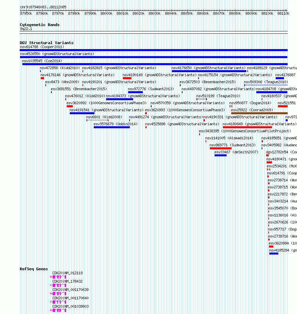Viewport: 297px width, 314px height.
Task: Click the CDK20|NM_001170640 gene glyph
Action: (58, 302)
